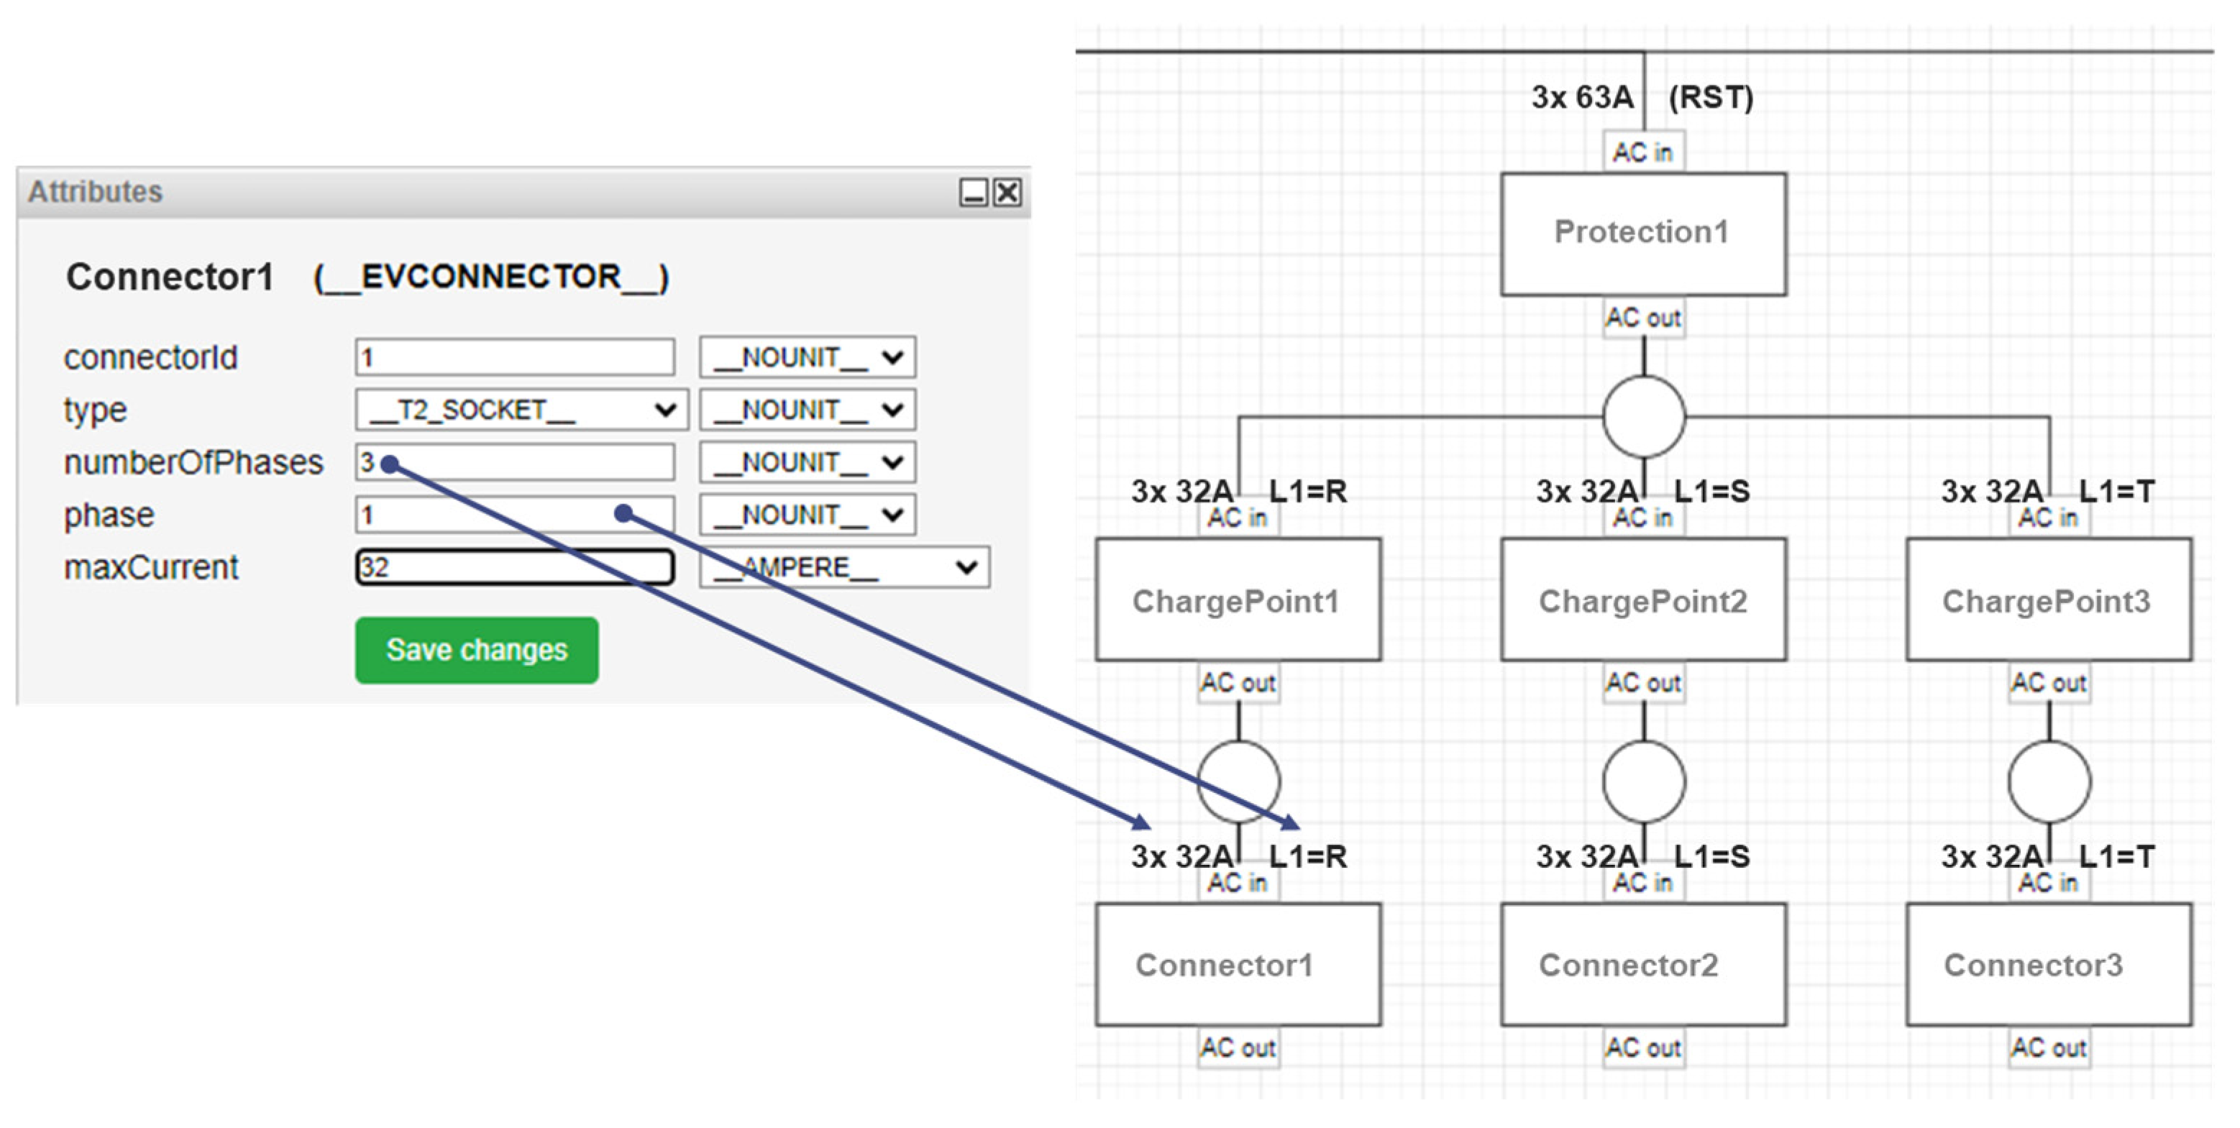Click Save changes button
Viewport: 2240px width, 1128px height.
click(x=477, y=650)
